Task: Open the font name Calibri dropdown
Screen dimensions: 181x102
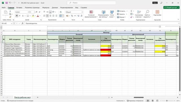Action: pyautogui.click(x=28, y=12)
